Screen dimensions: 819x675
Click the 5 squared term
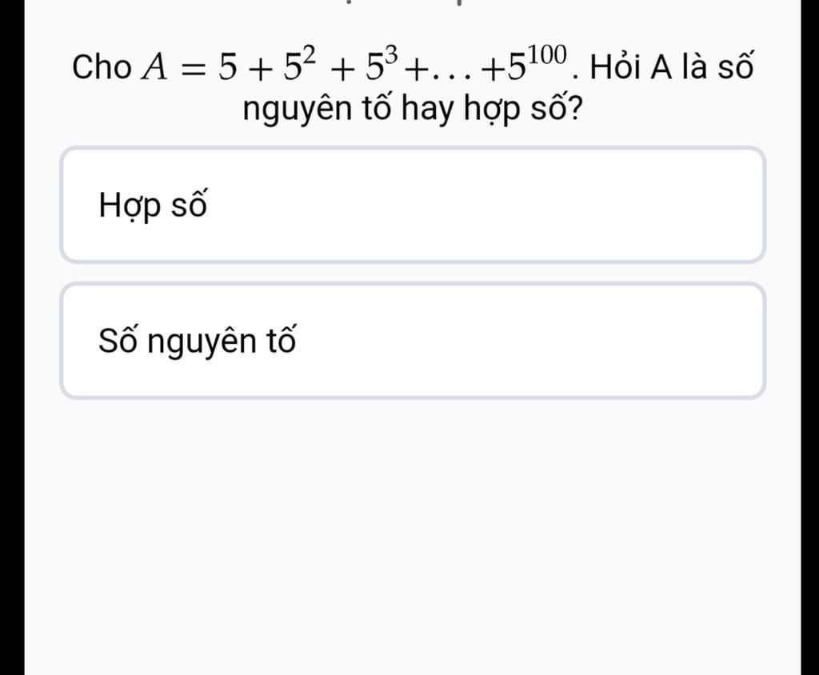pos(299,64)
